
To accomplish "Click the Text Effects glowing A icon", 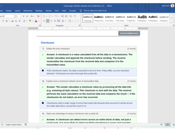I will point(24,21).
